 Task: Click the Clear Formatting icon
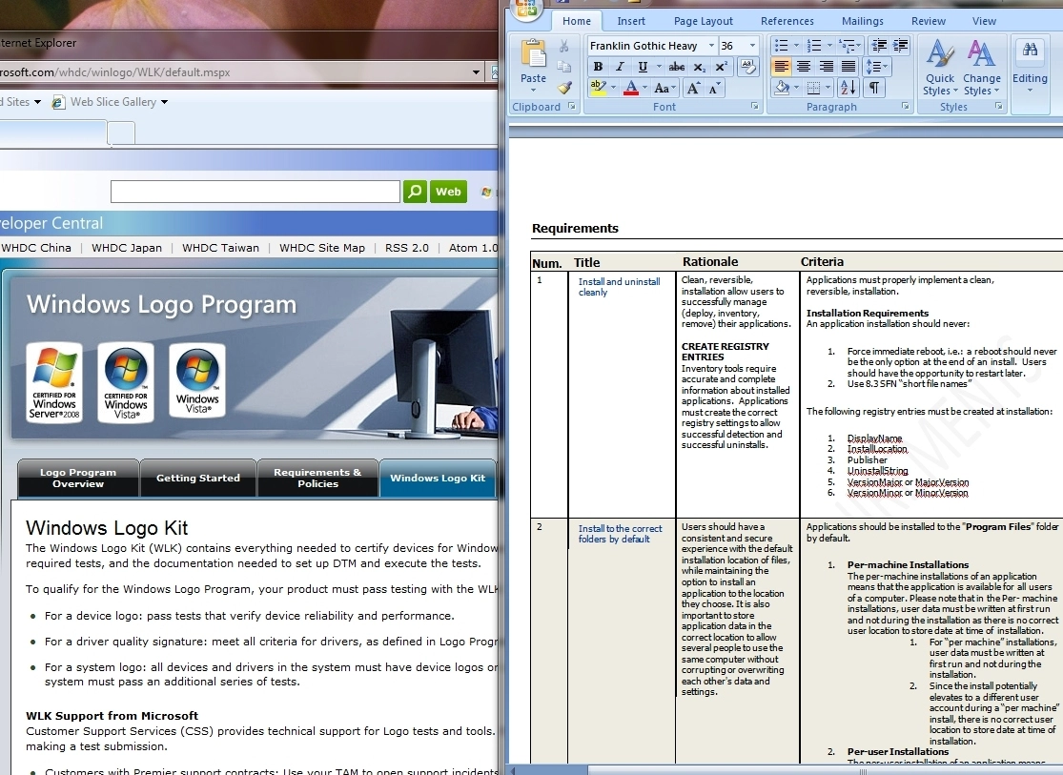click(747, 67)
